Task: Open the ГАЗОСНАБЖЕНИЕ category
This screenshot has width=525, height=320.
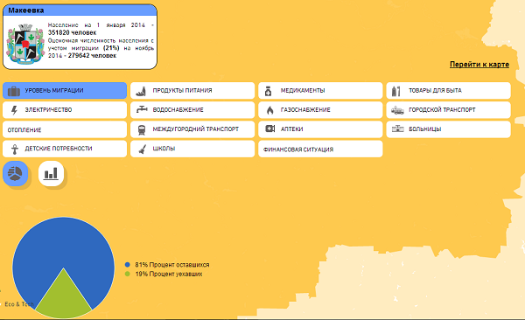Action: click(x=320, y=110)
